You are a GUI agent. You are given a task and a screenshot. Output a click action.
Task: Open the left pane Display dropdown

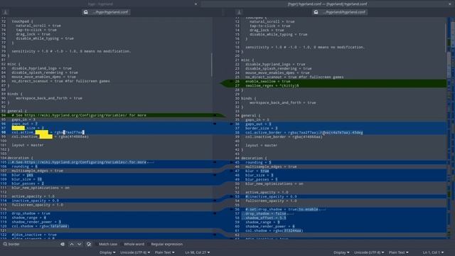tap(107, 252)
